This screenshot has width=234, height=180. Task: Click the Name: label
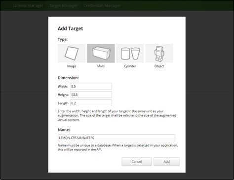coord(64,130)
